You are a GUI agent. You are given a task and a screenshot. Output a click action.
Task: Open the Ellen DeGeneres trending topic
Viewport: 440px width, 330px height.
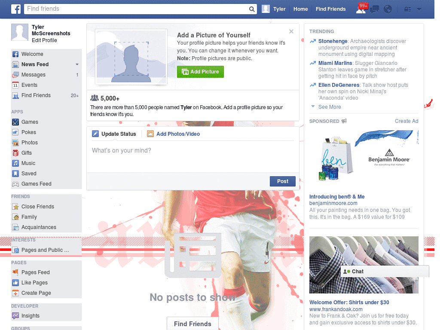click(x=339, y=85)
